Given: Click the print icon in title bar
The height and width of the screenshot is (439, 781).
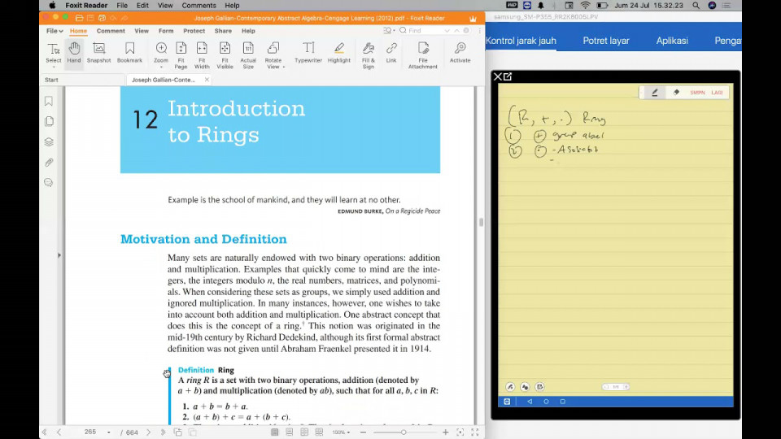Looking at the screenshot, I should click(103, 18).
